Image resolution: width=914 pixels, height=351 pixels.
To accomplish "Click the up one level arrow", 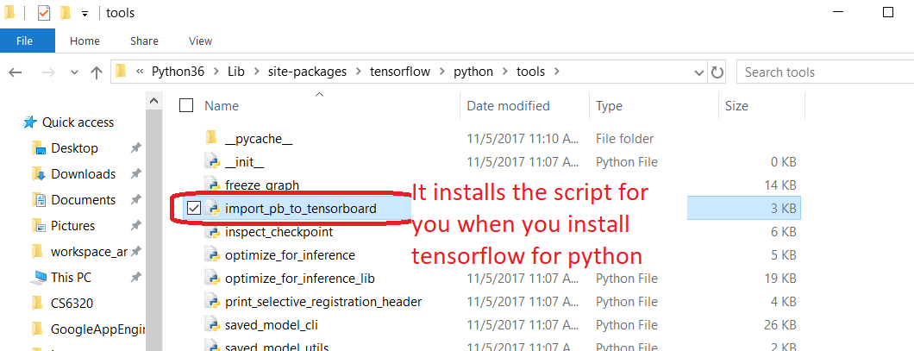I will pyautogui.click(x=96, y=72).
